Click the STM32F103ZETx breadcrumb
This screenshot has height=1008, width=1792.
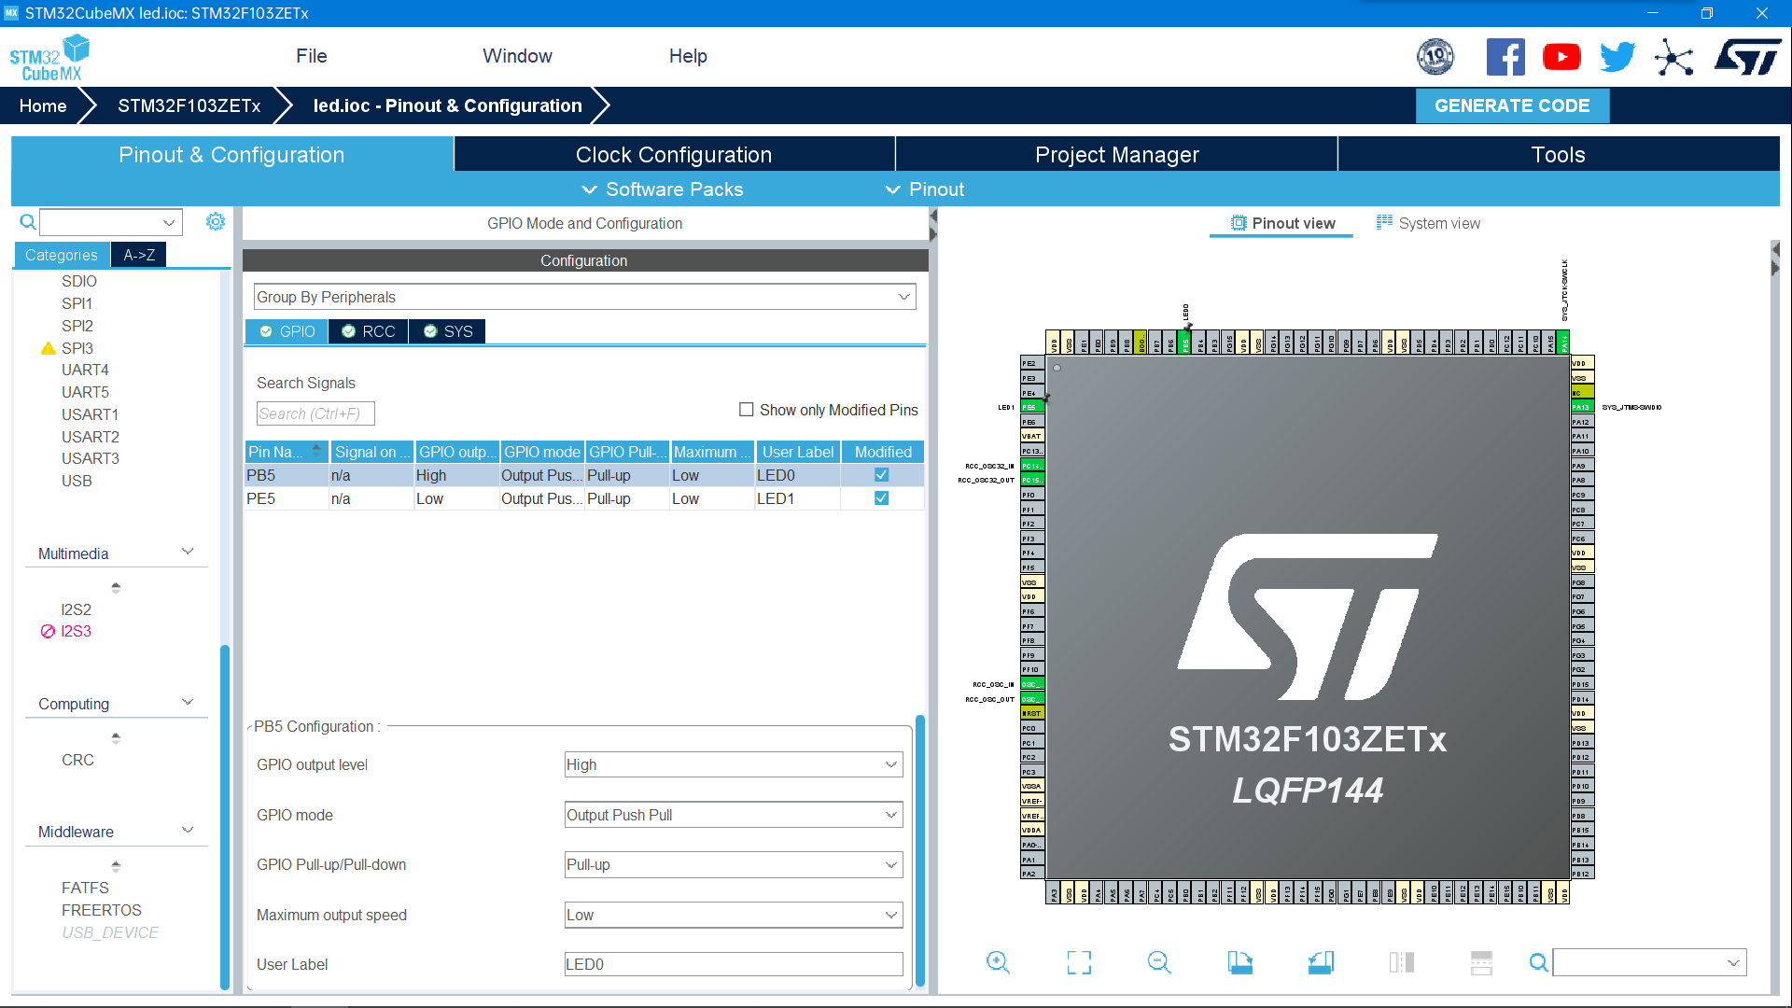[189, 105]
